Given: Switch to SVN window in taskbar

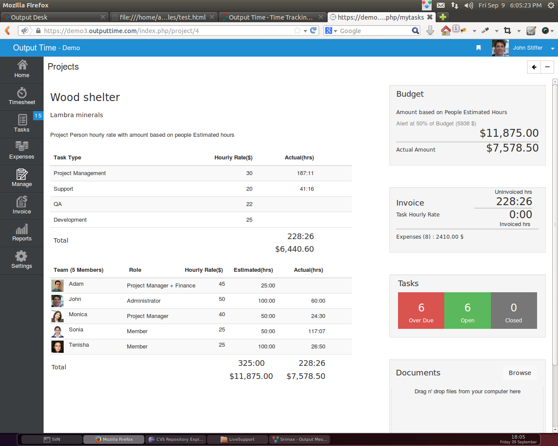Looking at the screenshot, I should point(52,439).
